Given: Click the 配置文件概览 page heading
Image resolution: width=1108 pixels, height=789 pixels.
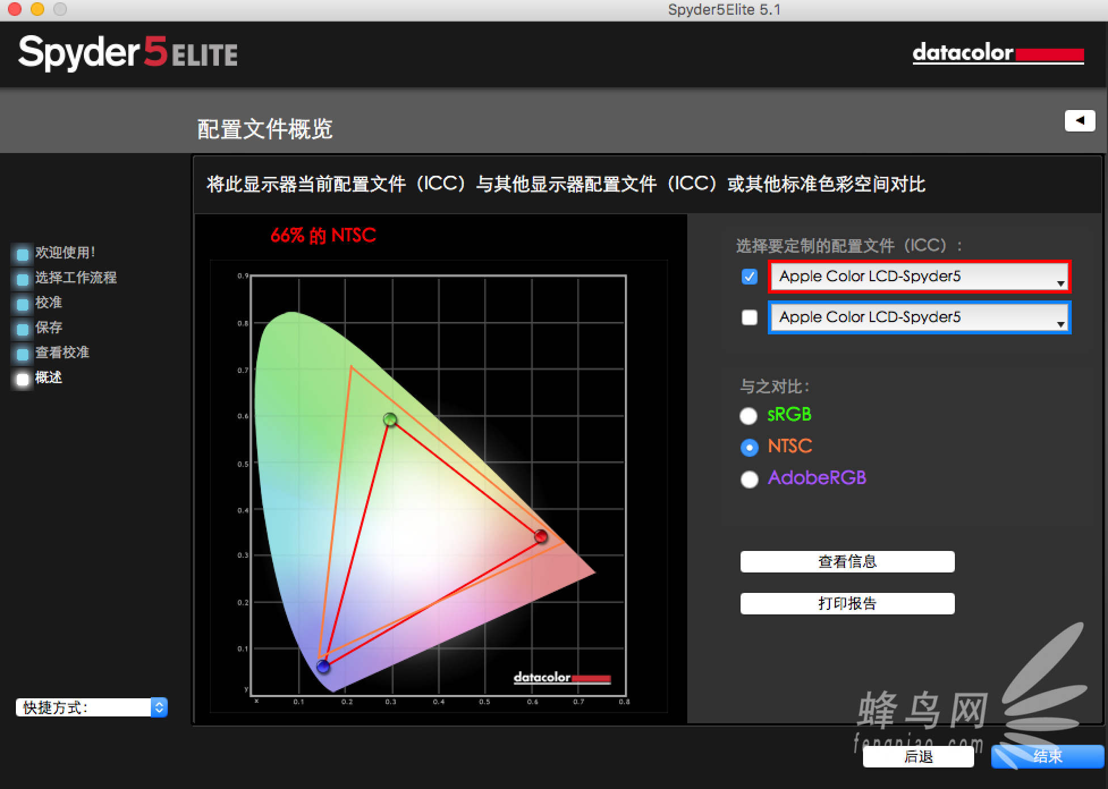Looking at the screenshot, I should pos(265,129).
